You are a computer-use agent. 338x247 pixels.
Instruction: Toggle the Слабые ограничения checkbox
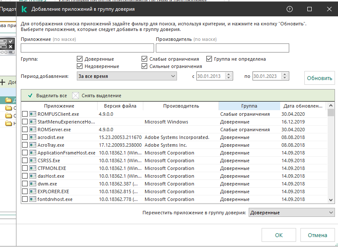click(x=145, y=59)
